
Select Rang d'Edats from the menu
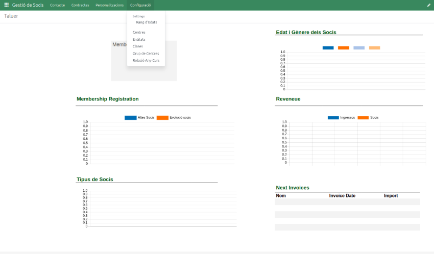[x=146, y=22]
